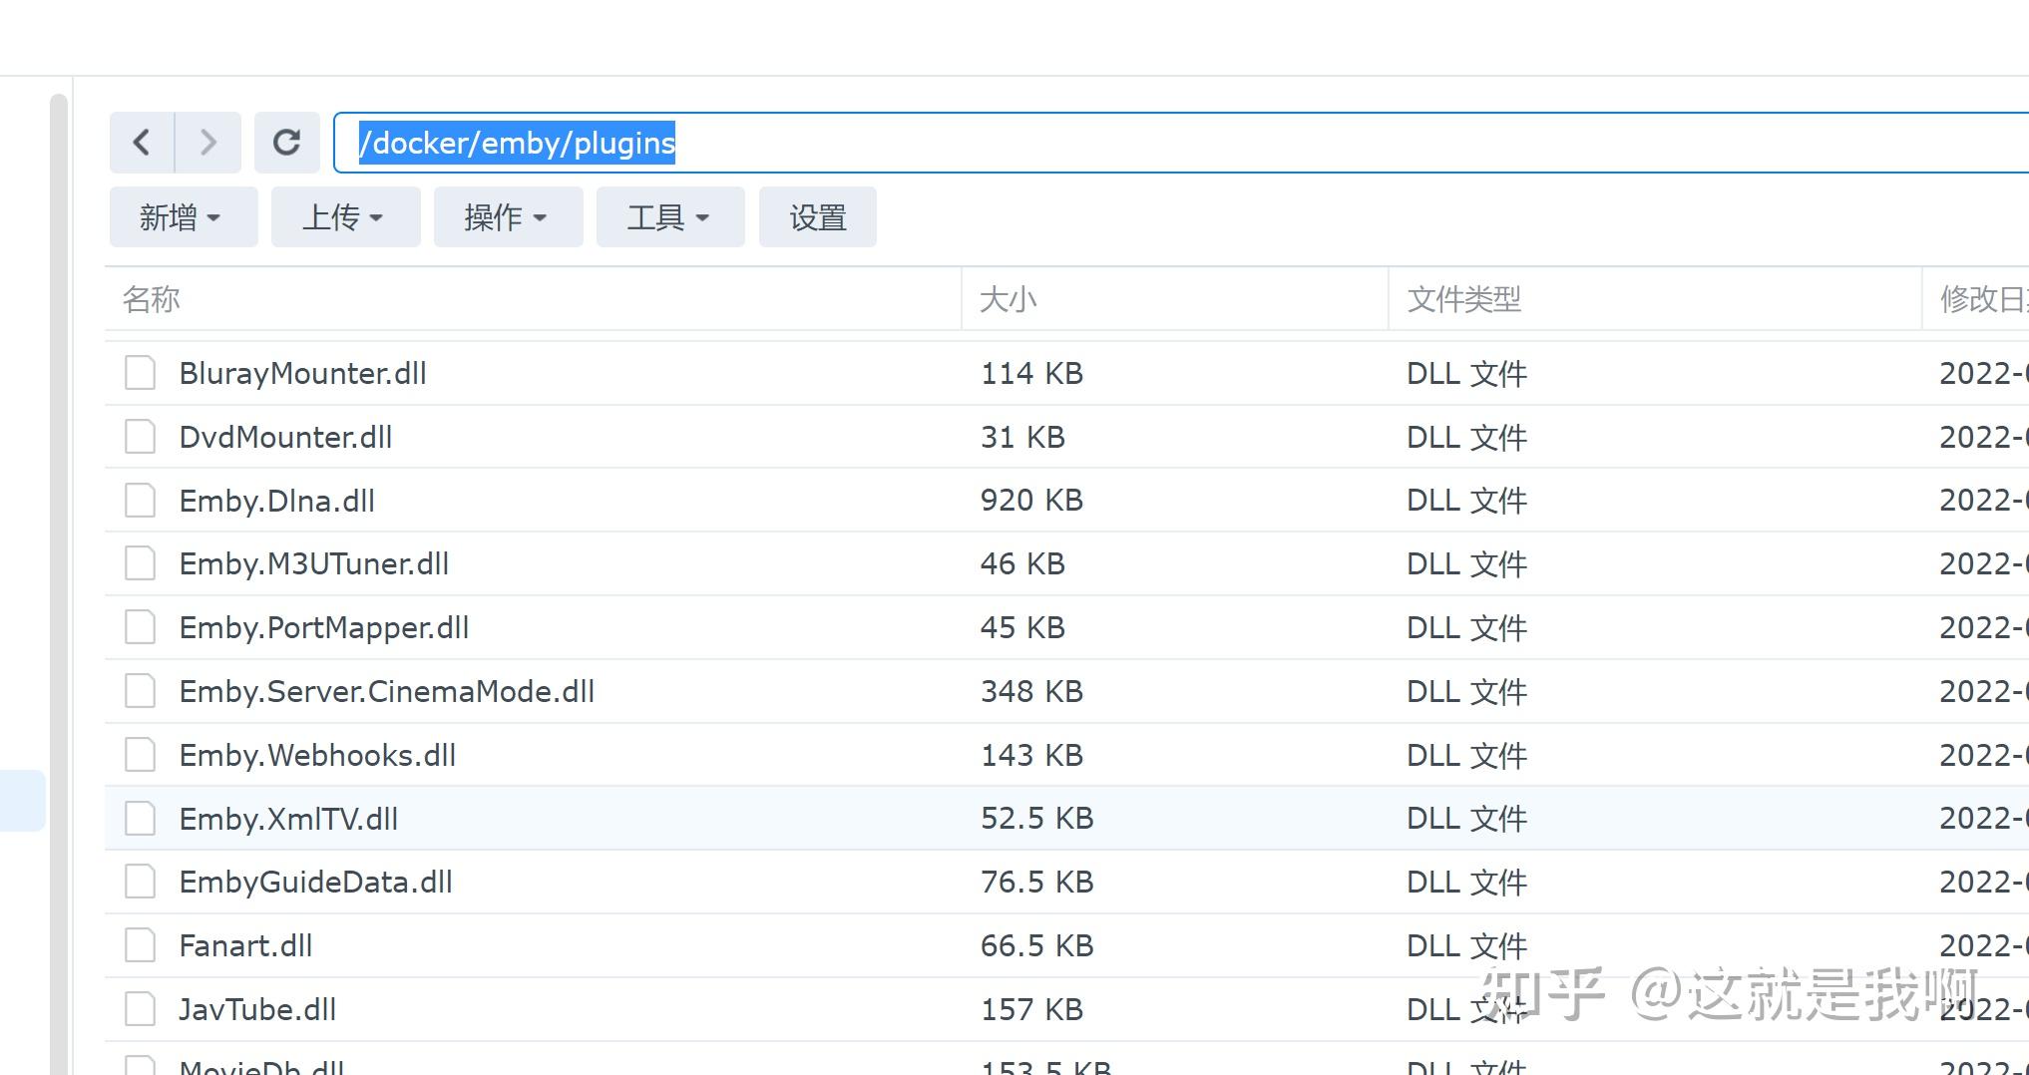Check the checkbox next to Emby.XmlTV.dll
2029x1075 pixels.
tap(139, 818)
